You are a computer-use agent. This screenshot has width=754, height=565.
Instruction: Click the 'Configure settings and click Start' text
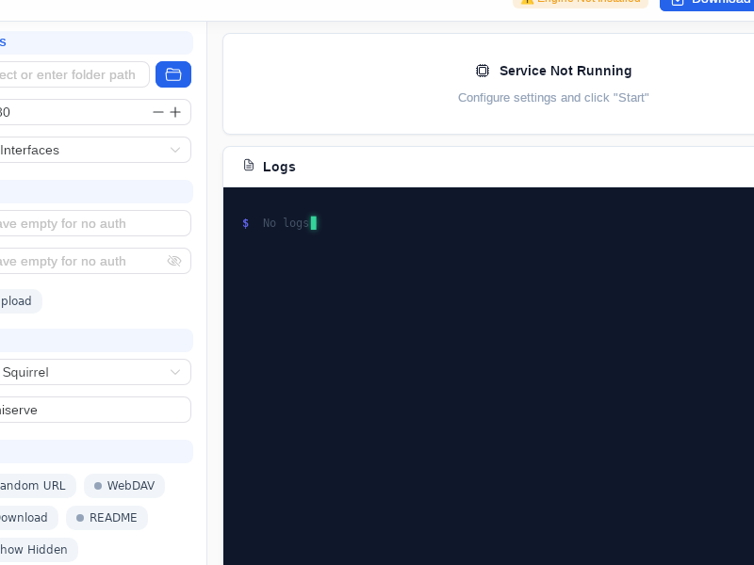553,98
